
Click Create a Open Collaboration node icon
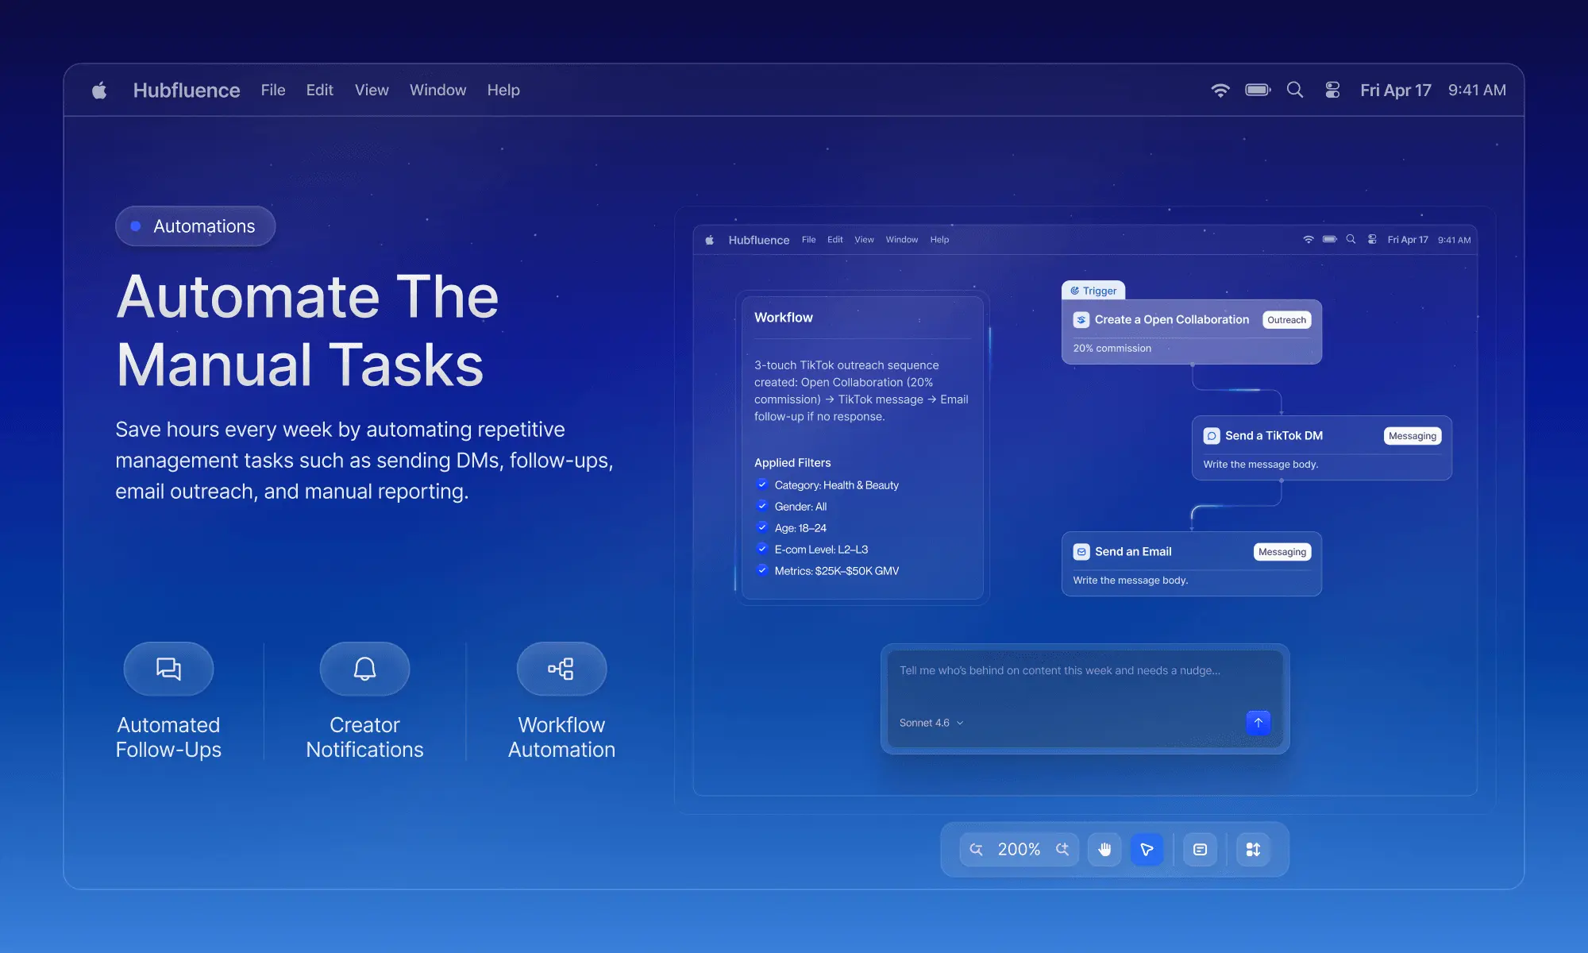[x=1081, y=320]
